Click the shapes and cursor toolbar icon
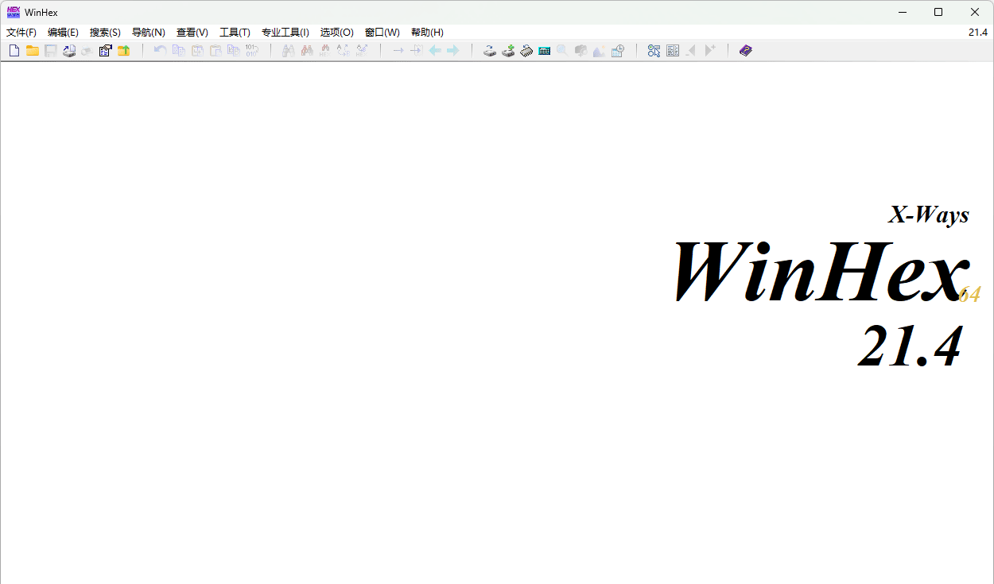Image resolution: width=994 pixels, height=584 pixels. tap(654, 51)
